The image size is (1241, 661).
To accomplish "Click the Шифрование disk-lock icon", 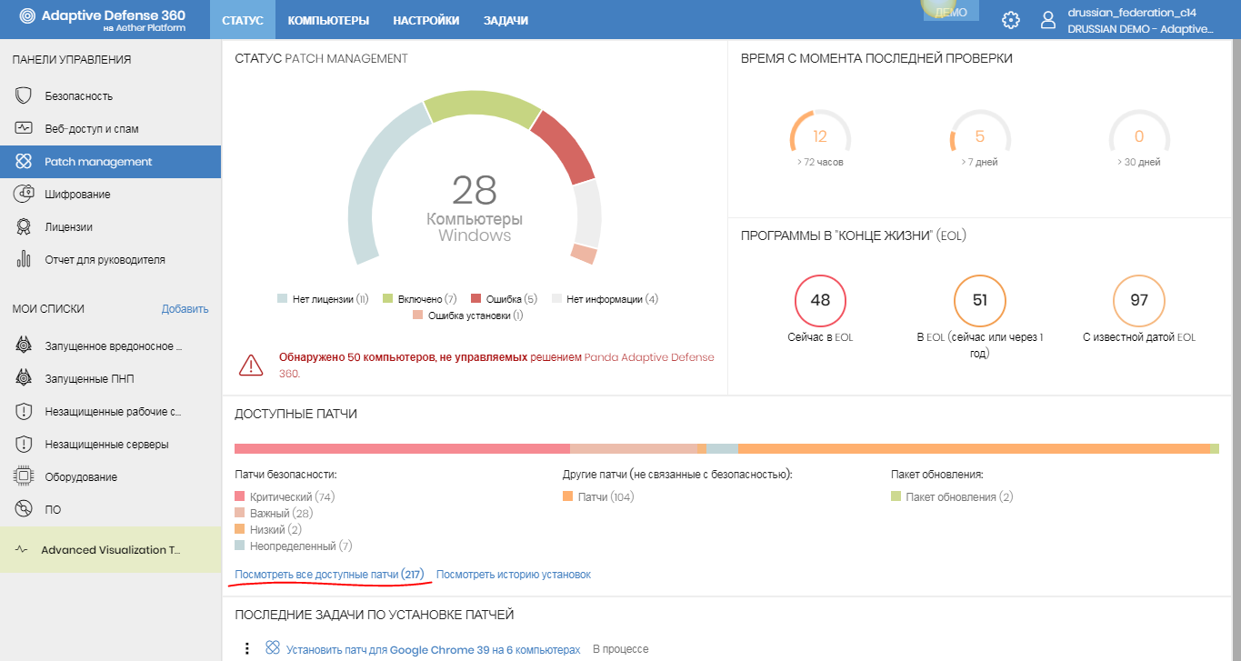I will [25, 194].
